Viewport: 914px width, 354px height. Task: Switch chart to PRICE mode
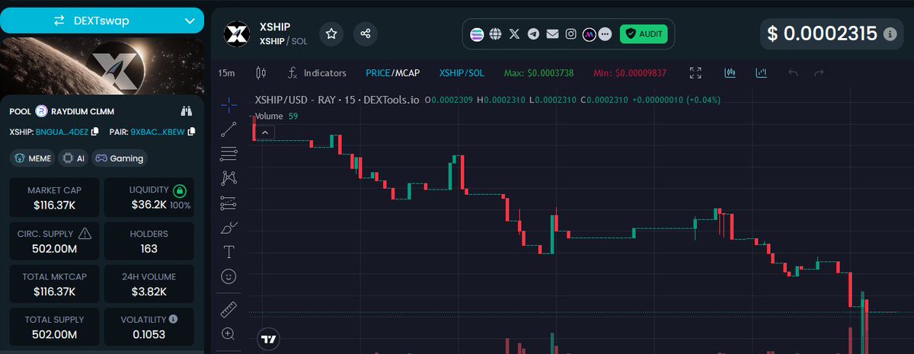[378, 73]
